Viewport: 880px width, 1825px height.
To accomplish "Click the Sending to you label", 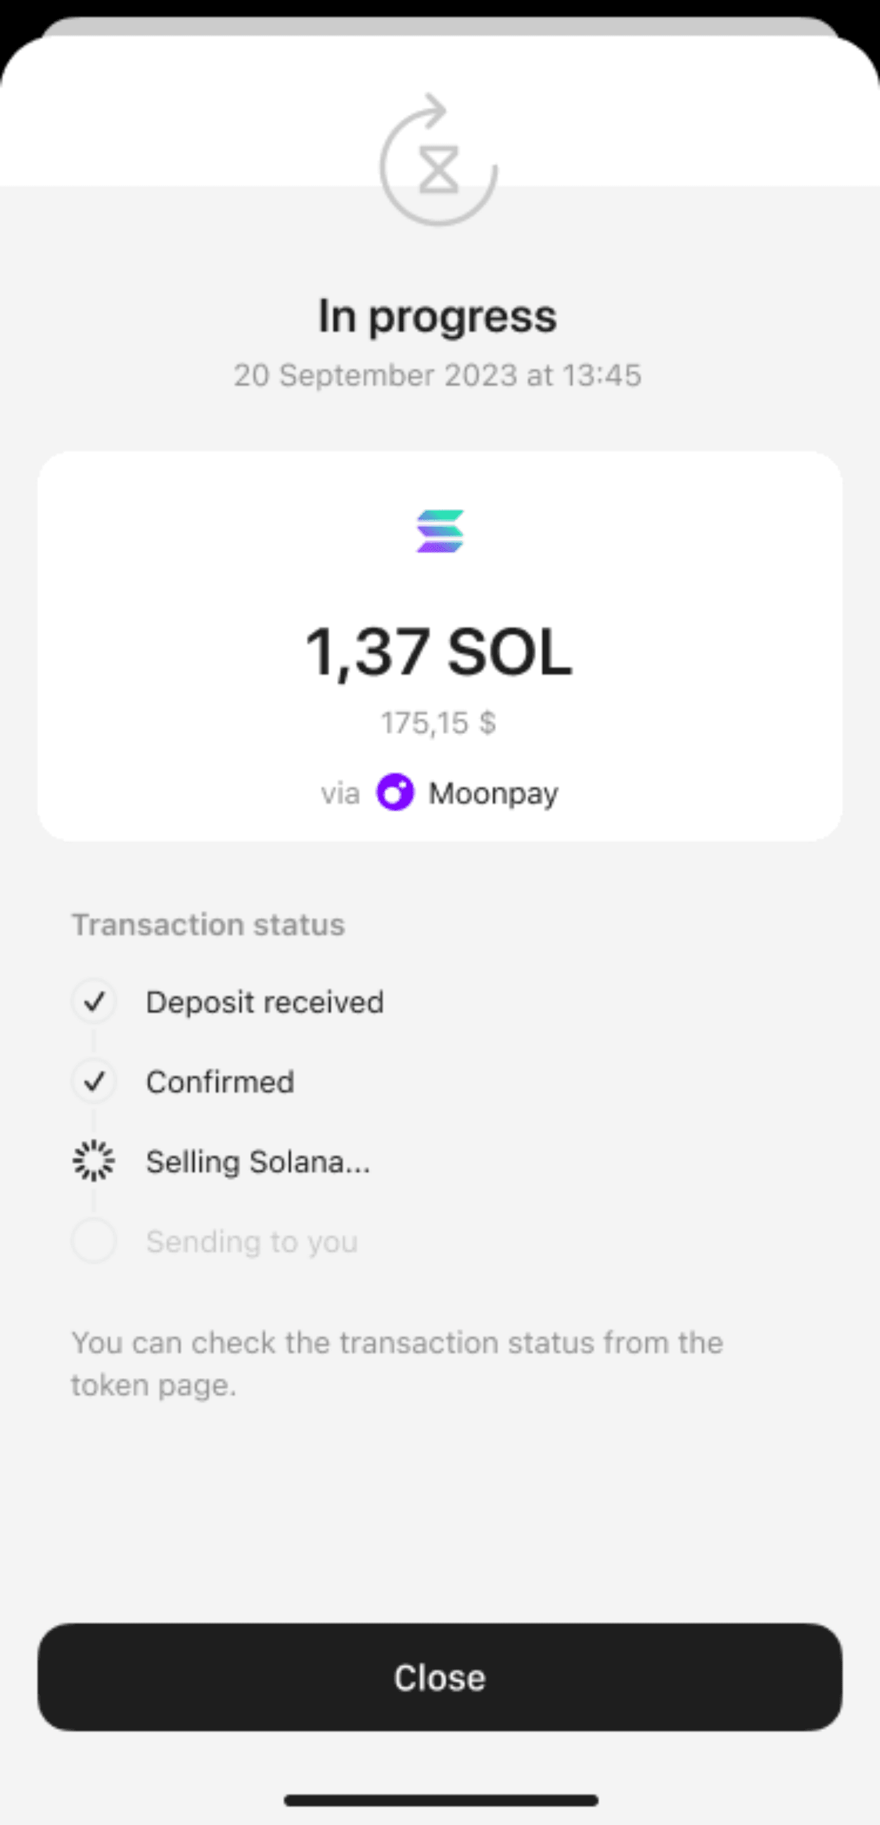I will (252, 1242).
